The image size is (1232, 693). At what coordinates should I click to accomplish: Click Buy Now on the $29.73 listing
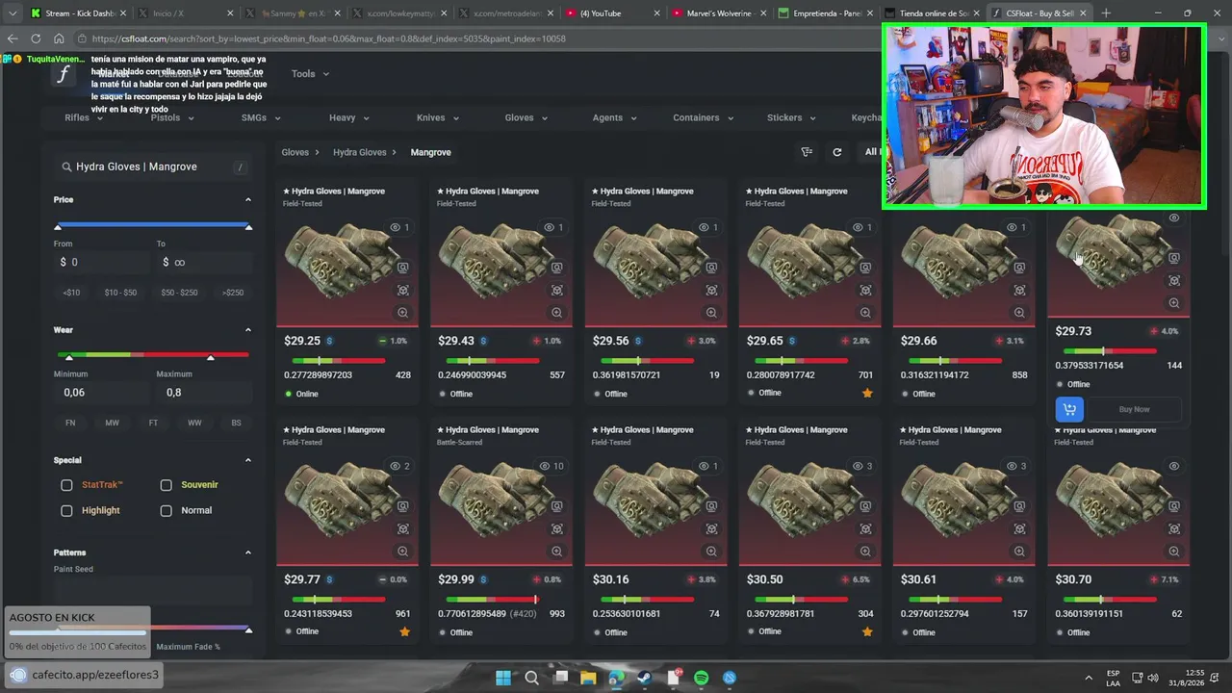coord(1134,409)
